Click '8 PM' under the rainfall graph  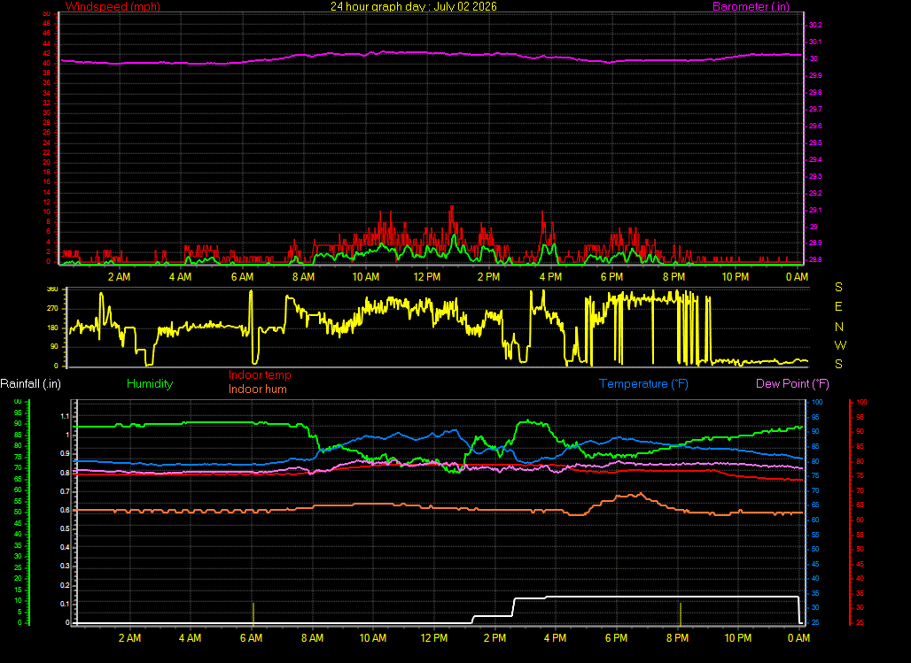(x=677, y=638)
